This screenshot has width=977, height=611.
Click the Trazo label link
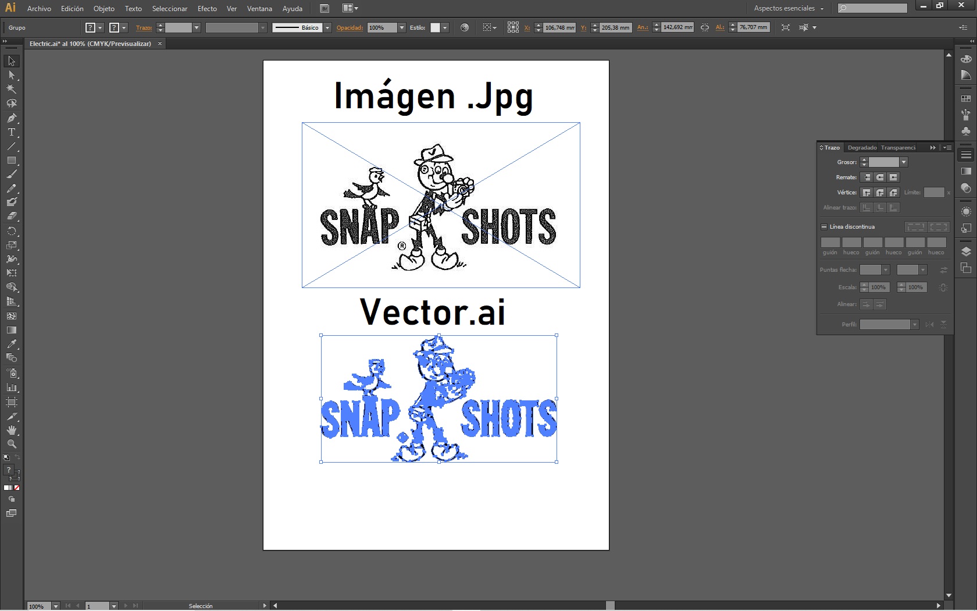144,28
